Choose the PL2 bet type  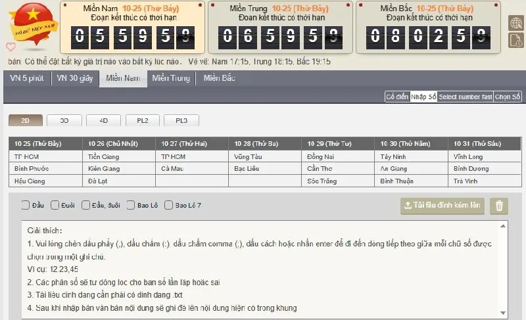(x=143, y=121)
